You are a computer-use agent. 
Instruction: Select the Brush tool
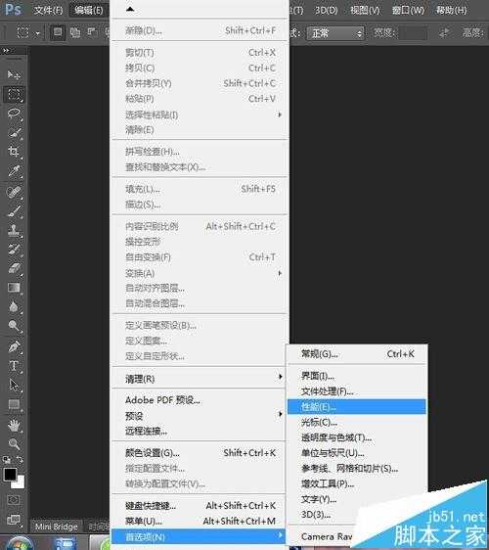(x=14, y=211)
